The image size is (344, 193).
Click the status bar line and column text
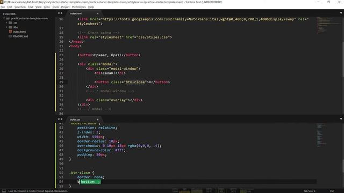pyautogui.click(x=38, y=191)
